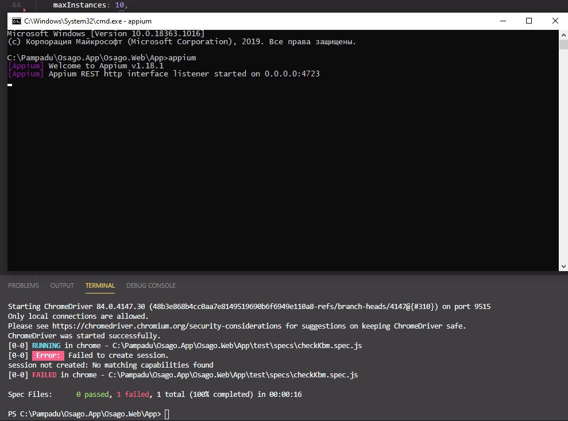Click 'Starting ChromeDriver 84.0.4147.30' text
Screen dimensions: 568x421
(76, 307)
